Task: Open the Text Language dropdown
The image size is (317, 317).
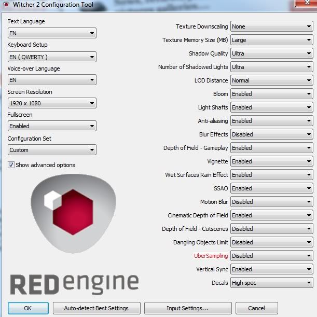Action: coord(52,33)
